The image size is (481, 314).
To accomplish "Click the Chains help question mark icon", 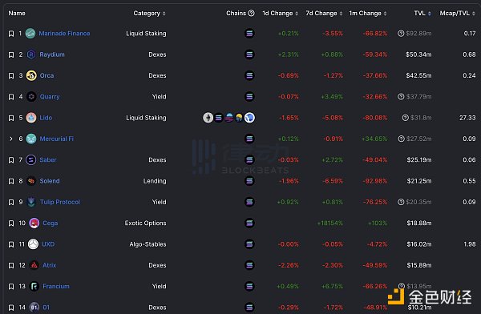I will point(251,13).
